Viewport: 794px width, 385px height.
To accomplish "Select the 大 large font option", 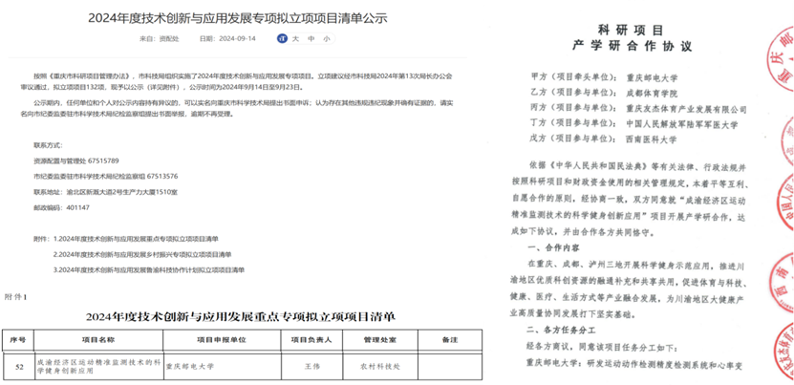I will point(297,39).
